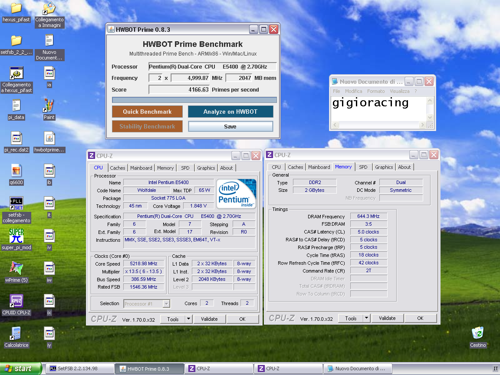This screenshot has width=500, height=375.
Task: Launch the Paint desktop shortcut
Action: 49,105
